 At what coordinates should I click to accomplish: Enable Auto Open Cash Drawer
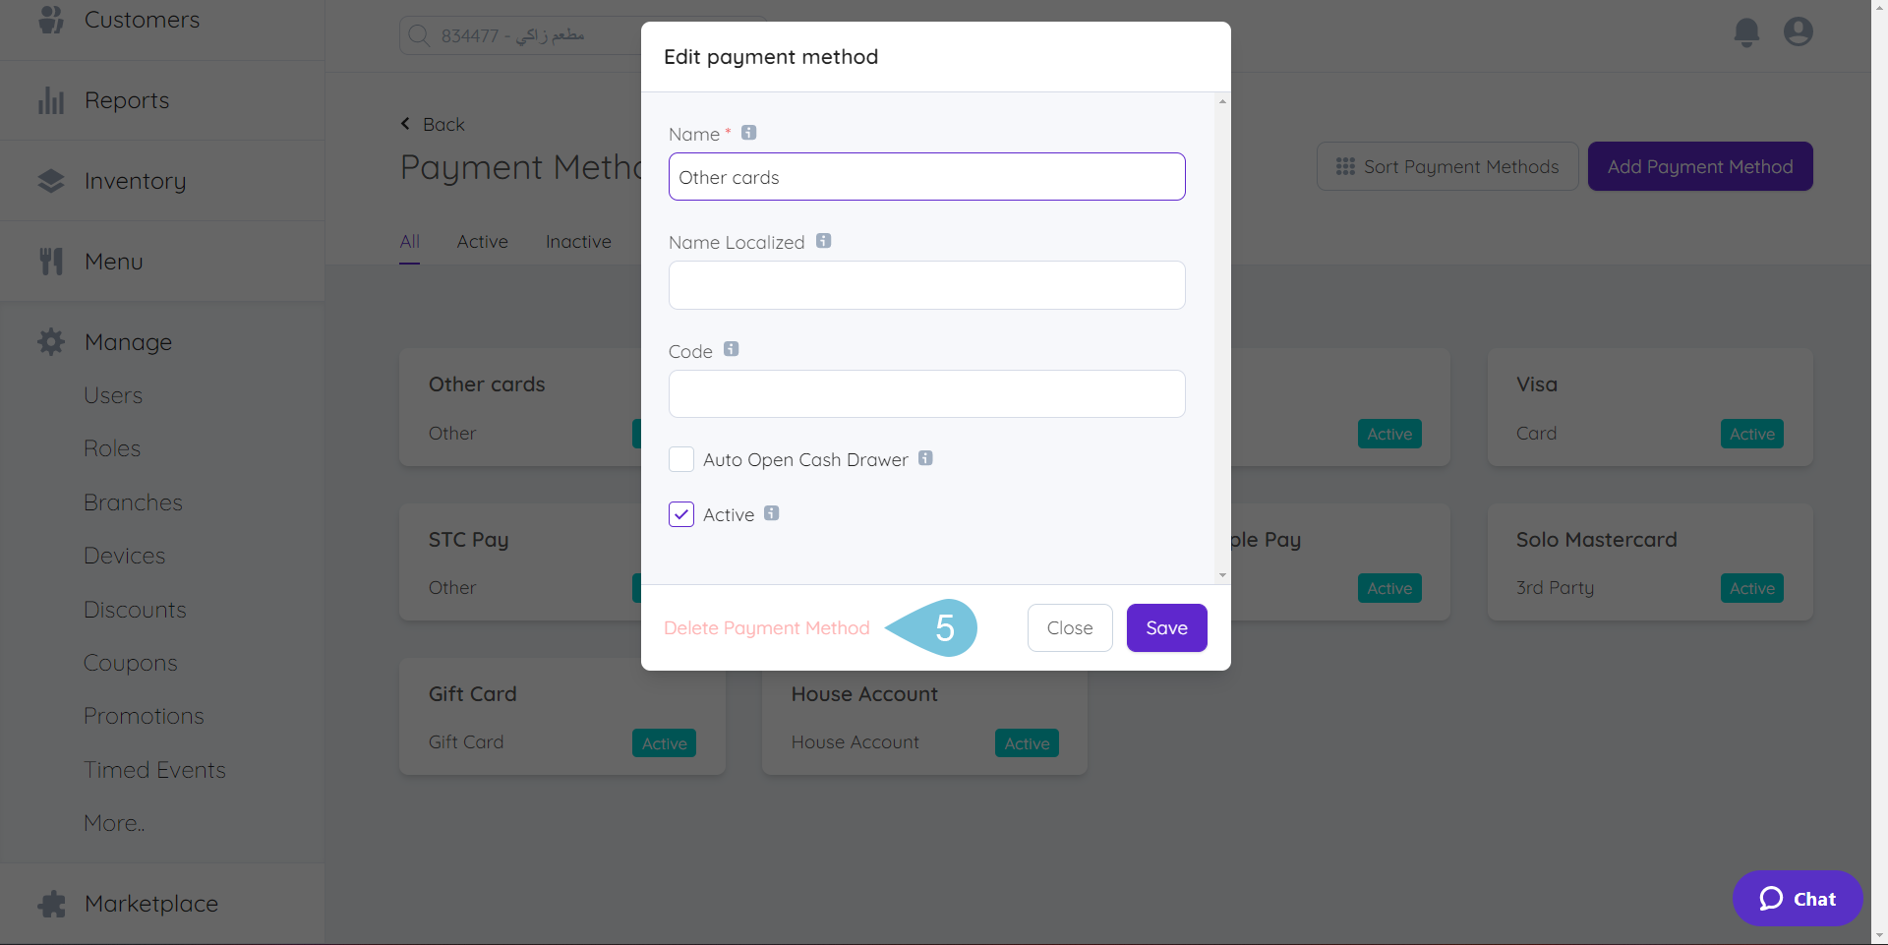pyautogui.click(x=681, y=459)
